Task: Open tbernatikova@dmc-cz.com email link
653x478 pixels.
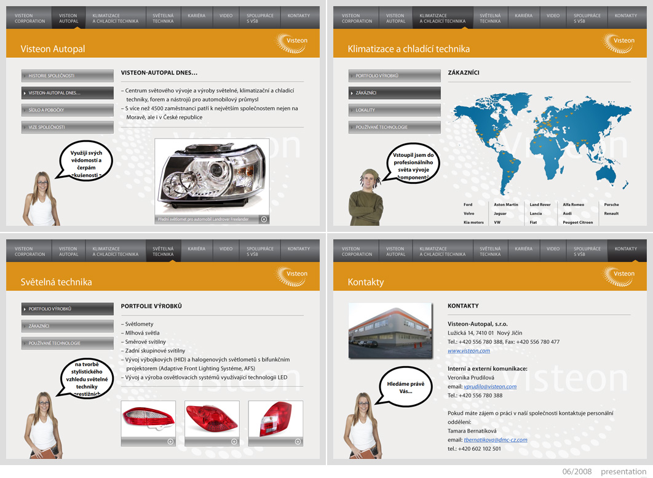Action: pos(496,440)
